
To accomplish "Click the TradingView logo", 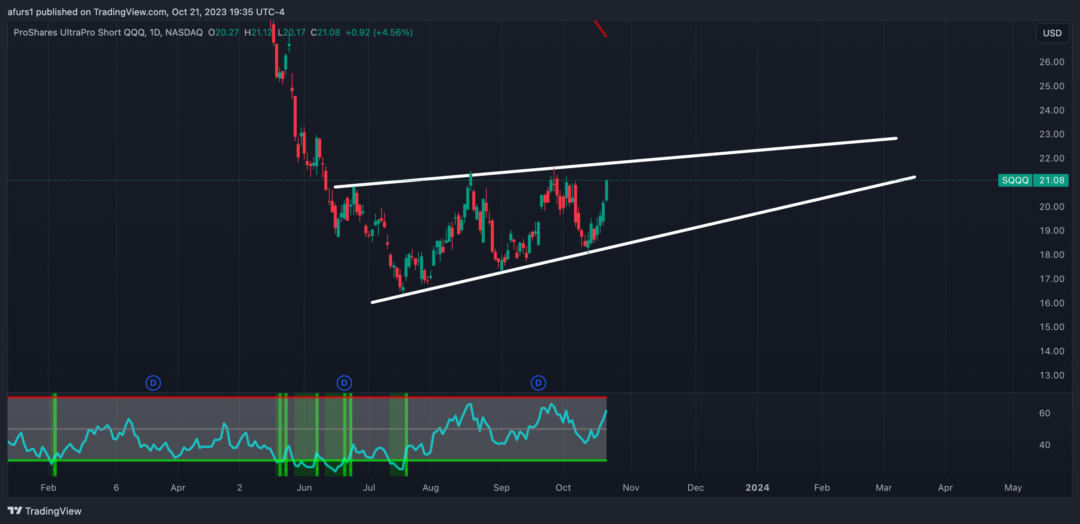I will pos(44,511).
